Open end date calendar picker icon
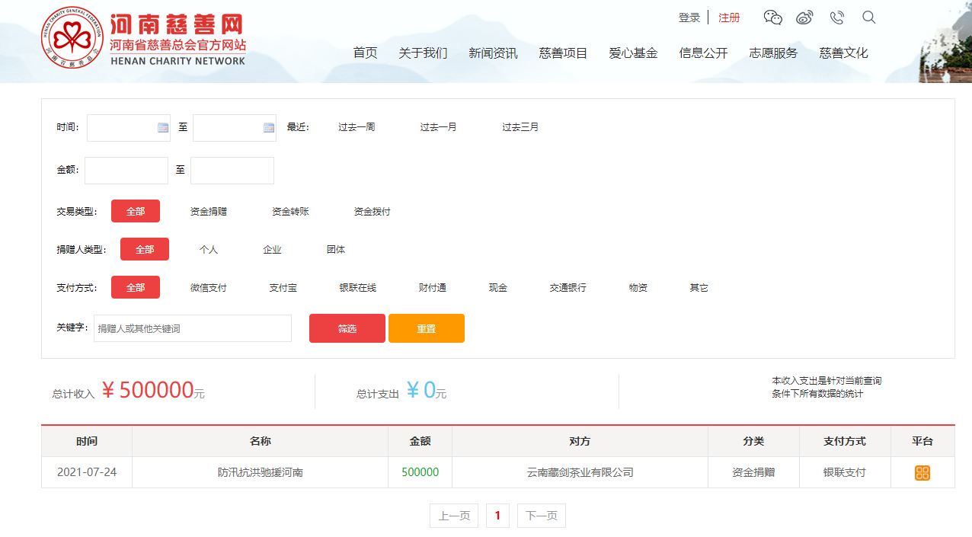972x537 pixels. click(269, 128)
